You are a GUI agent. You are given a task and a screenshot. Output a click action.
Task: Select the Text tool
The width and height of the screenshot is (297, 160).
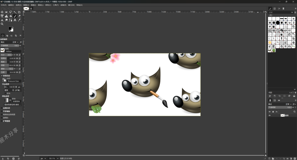15,20
